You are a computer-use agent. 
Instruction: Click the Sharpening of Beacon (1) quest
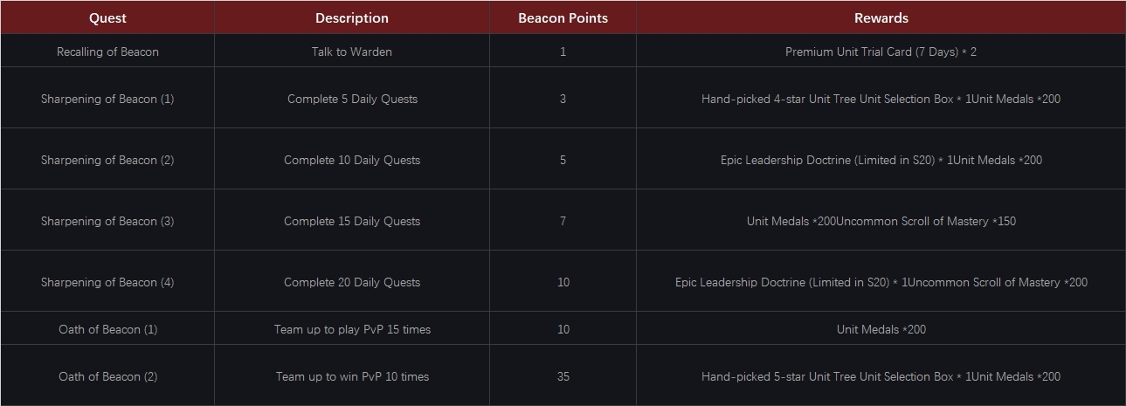point(107,99)
